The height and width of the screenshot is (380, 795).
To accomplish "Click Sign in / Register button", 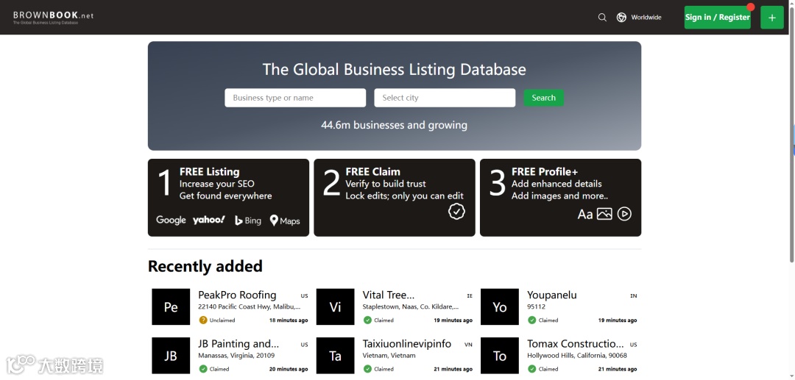I will coord(717,17).
